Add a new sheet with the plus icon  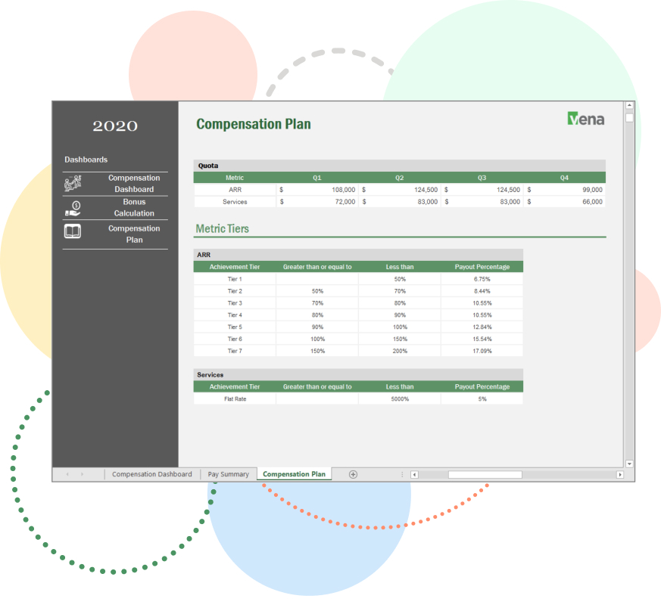352,473
